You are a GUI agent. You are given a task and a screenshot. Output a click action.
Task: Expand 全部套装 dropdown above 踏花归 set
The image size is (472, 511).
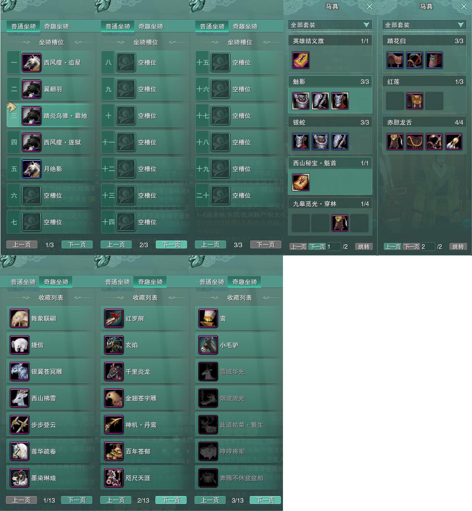tap(424, 25)
